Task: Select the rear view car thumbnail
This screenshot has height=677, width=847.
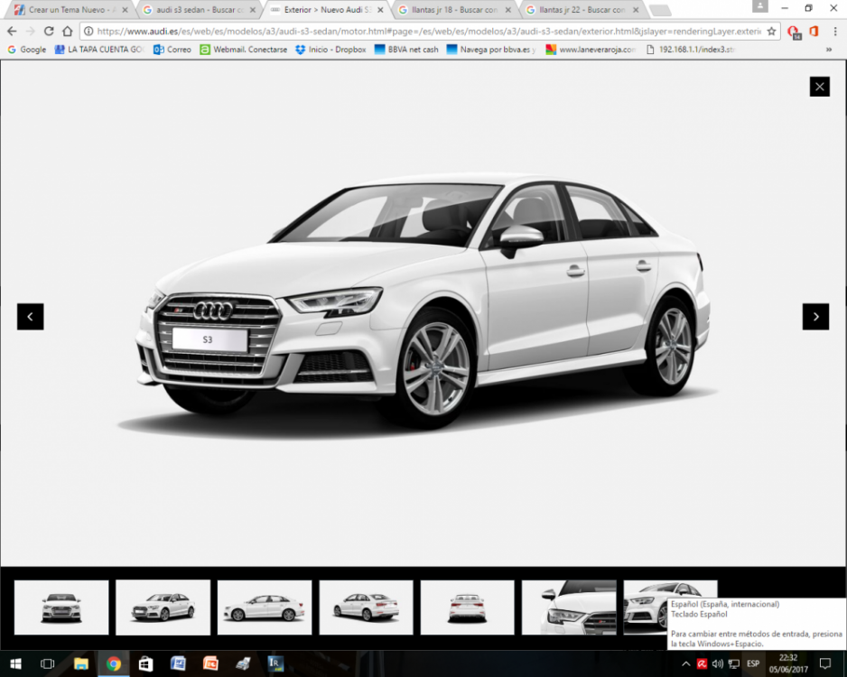Action: [x=467, y=607]
